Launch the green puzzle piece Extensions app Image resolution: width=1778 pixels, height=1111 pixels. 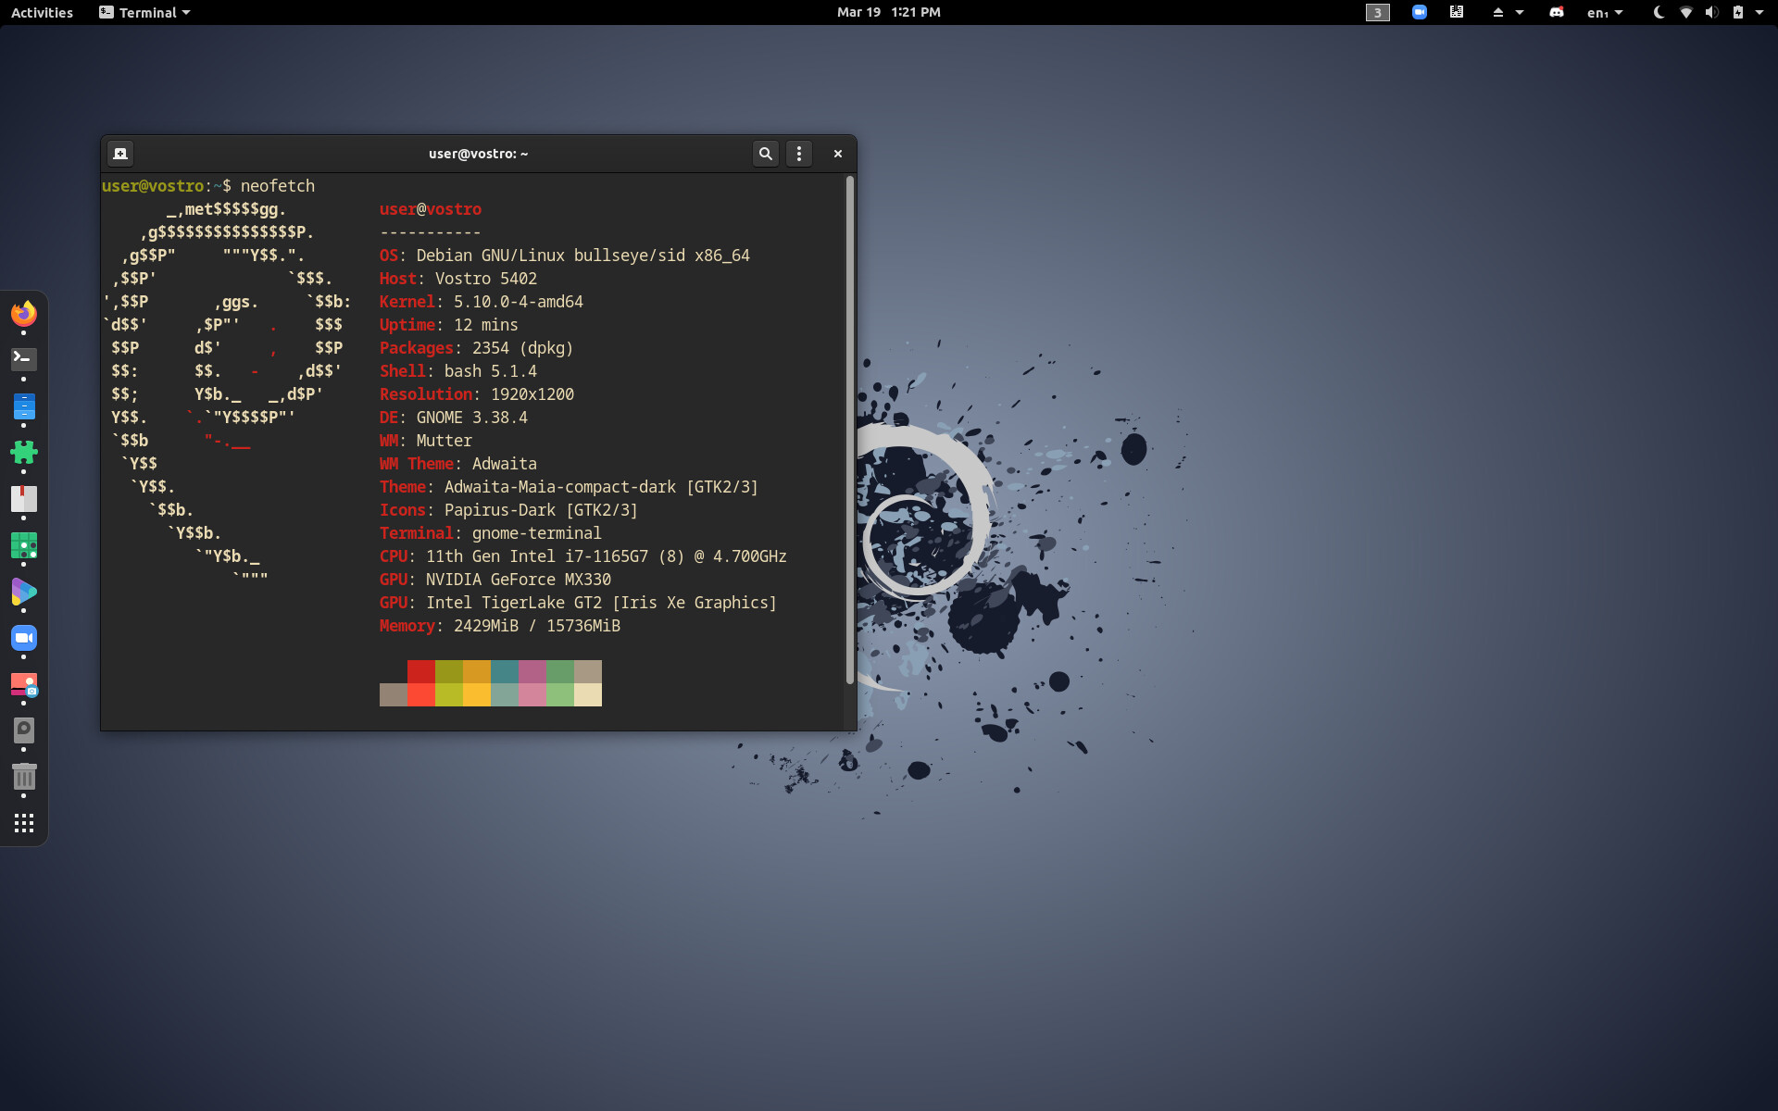coord(24,452)
